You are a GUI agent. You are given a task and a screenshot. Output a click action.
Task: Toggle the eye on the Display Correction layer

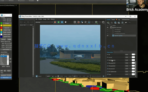tap(108, 27)
